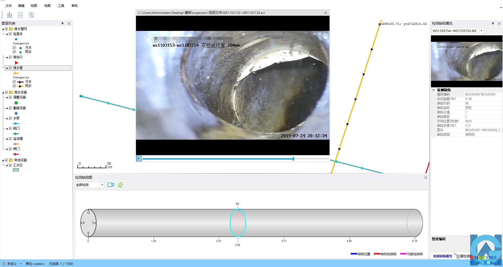Click the document report toolbar icon

click(20, 15)
